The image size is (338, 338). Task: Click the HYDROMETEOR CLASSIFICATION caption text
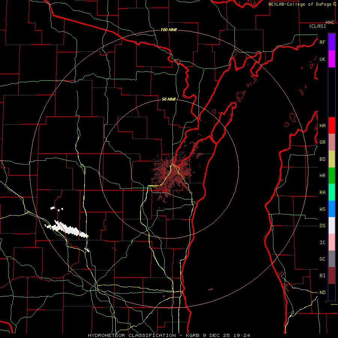132,335
